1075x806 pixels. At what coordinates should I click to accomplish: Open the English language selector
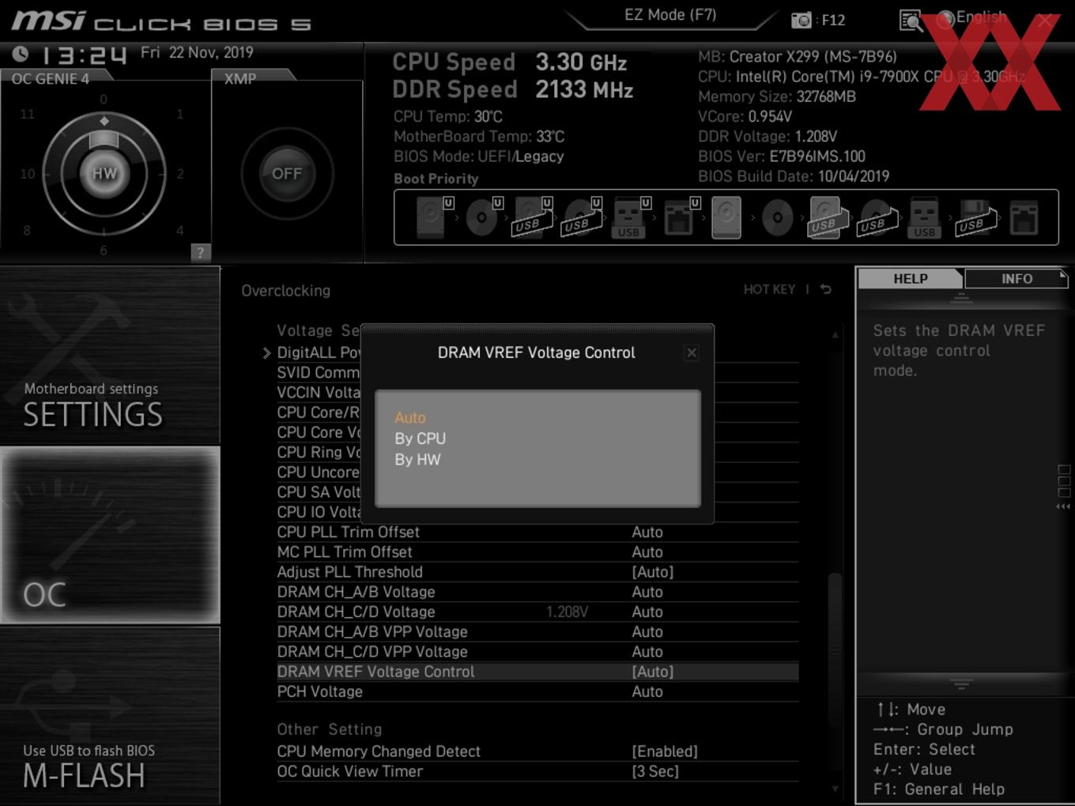coord(971,17)
